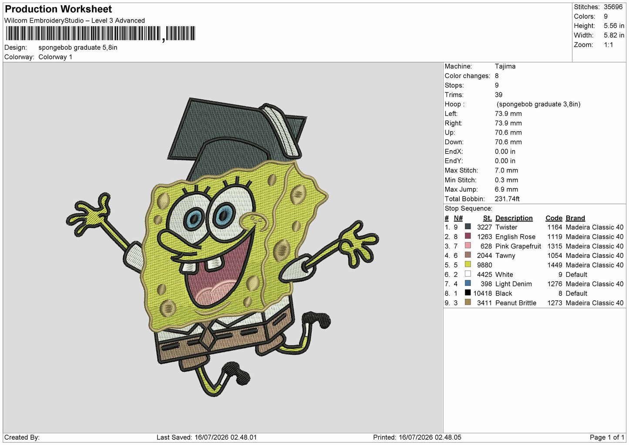Click the Light Denim color swatch
Viewport: 629px width, 445px height.
point(468,283)
